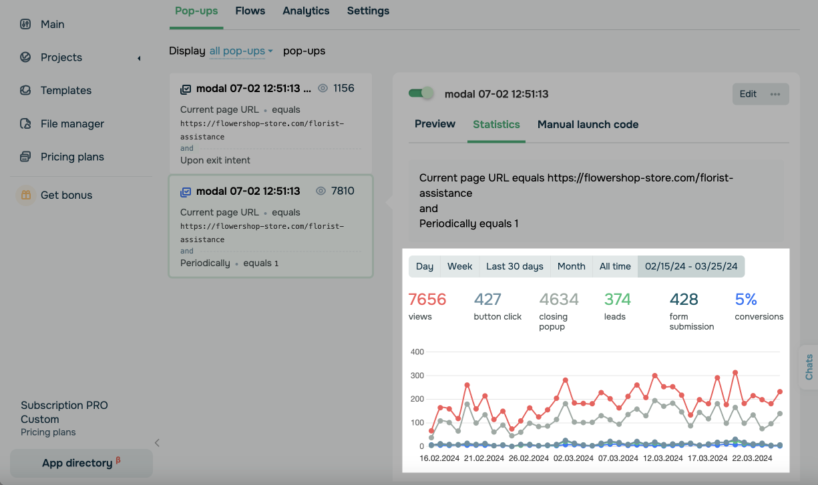Image resolution: width=818 pixels, height=485 pixels.
Task: Select the Last 30 days range
Action: pos(514,266)
